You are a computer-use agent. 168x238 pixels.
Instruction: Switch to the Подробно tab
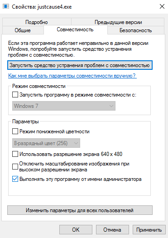37,22
